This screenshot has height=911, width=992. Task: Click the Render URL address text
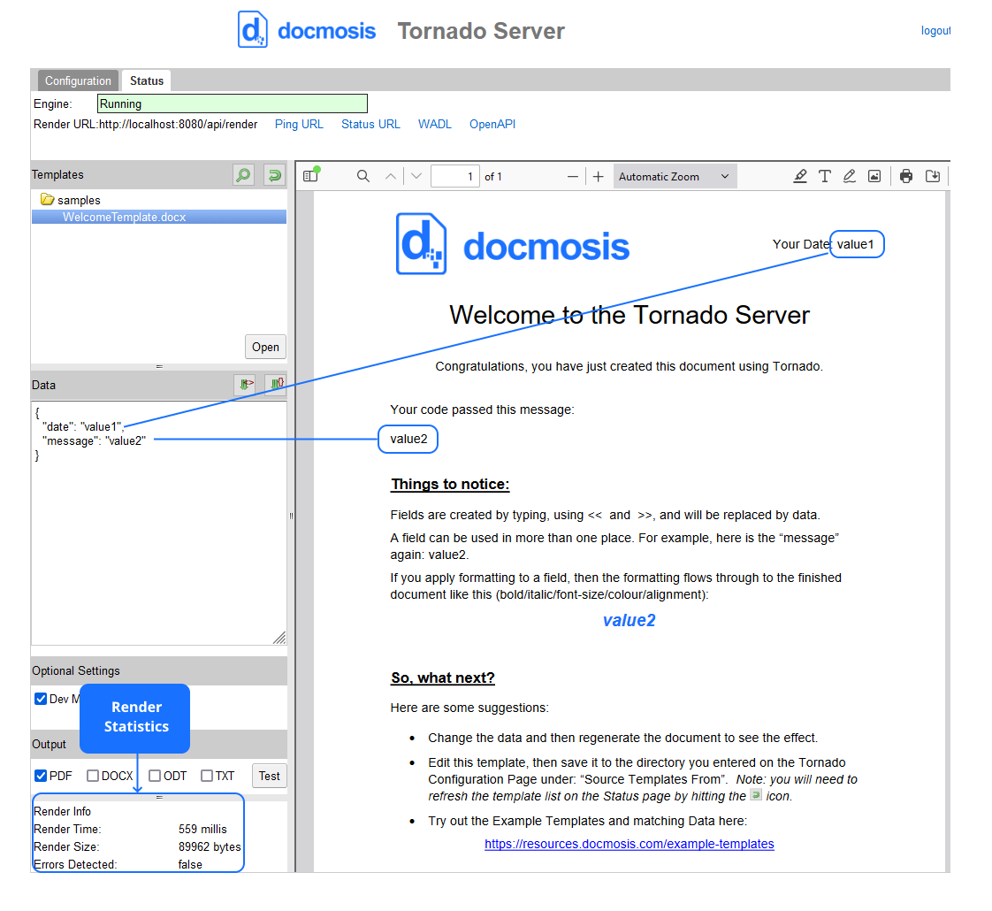coord(178,124)
